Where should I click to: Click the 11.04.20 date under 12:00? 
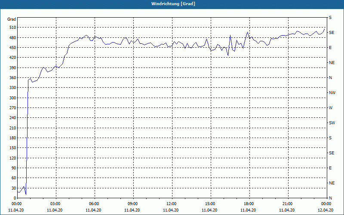click(x=171, y=210)
